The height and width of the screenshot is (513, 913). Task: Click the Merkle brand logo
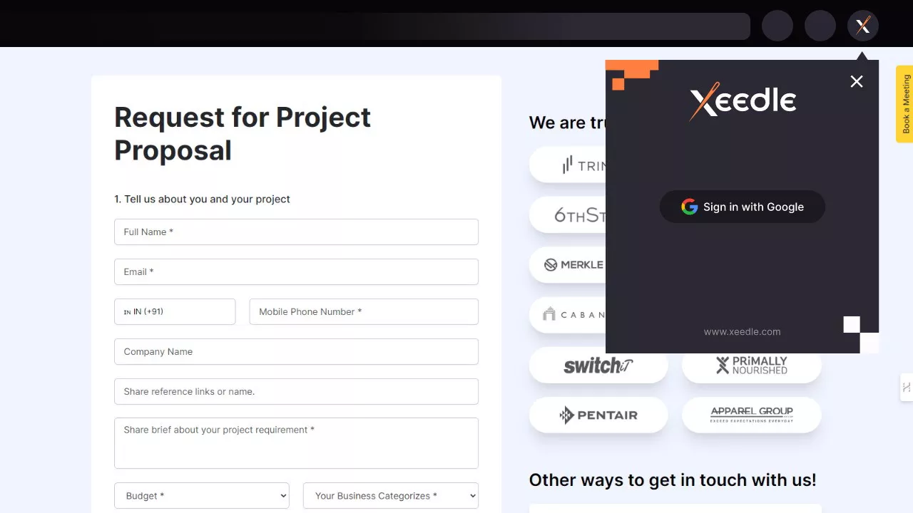coord(574,265)
